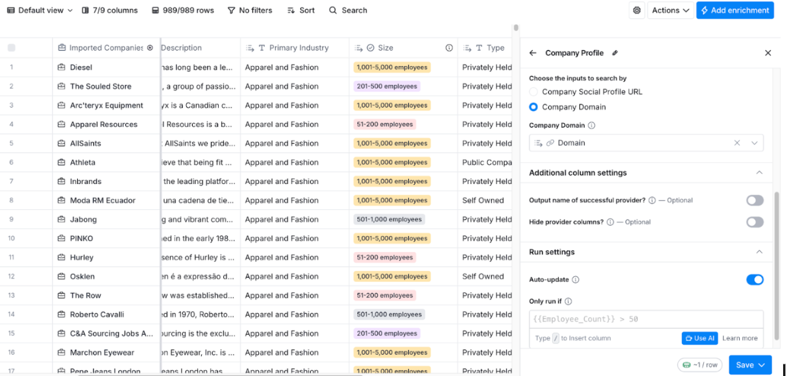Open the Learn more link
789x376 pixels.
(x=740, y=338)
